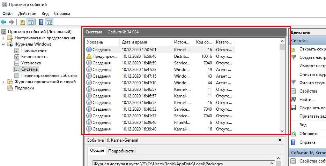
Task: Switch to the Подробности tab
Action: [x=121, y=151]
